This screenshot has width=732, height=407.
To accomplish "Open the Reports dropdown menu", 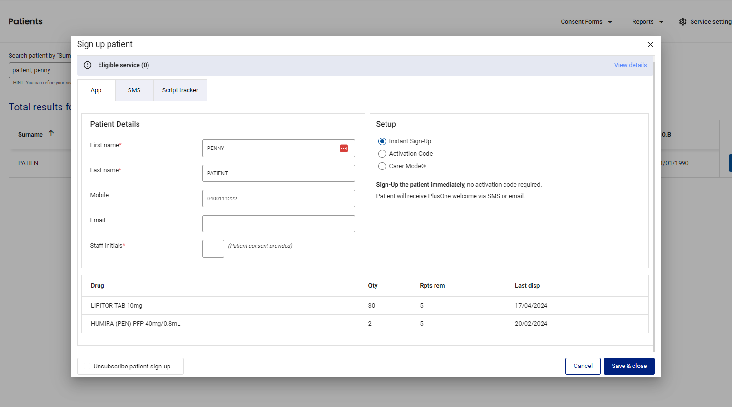I will point(648,22).
